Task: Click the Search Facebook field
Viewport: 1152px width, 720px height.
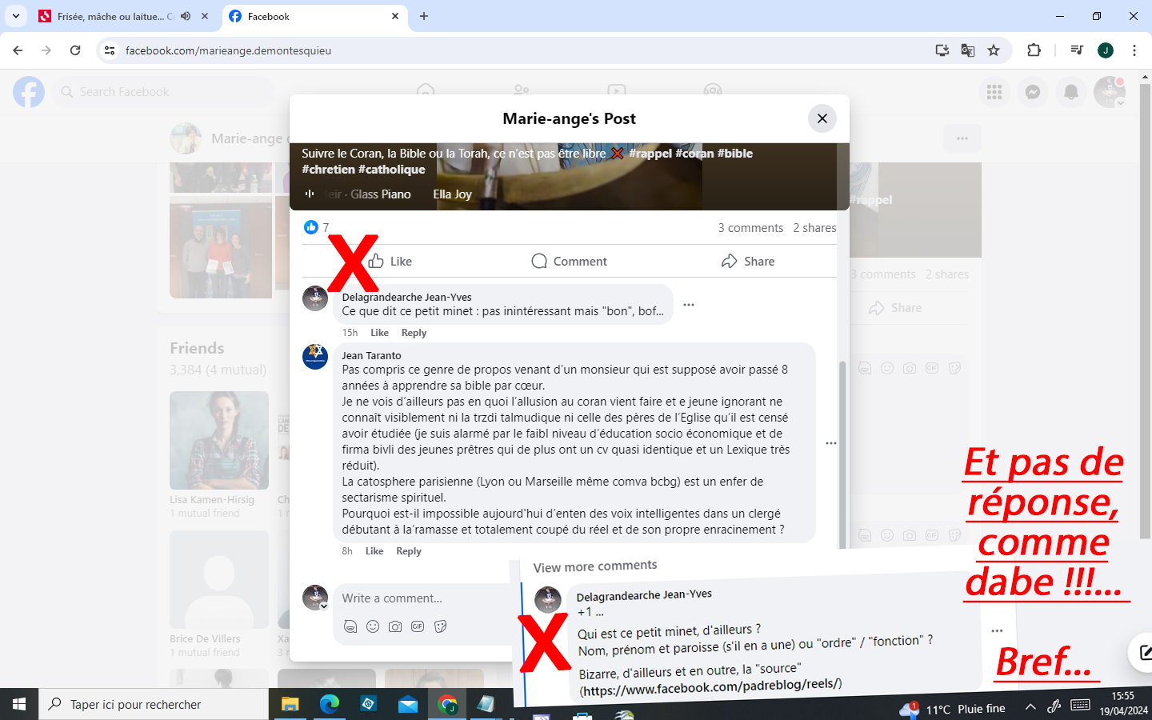Action: (164, 92)
